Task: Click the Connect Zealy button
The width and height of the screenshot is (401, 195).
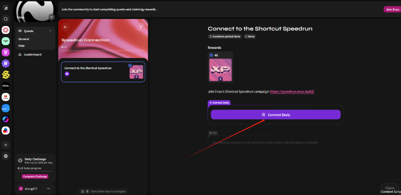Action: pyautogui.click(x=276, y=115)
